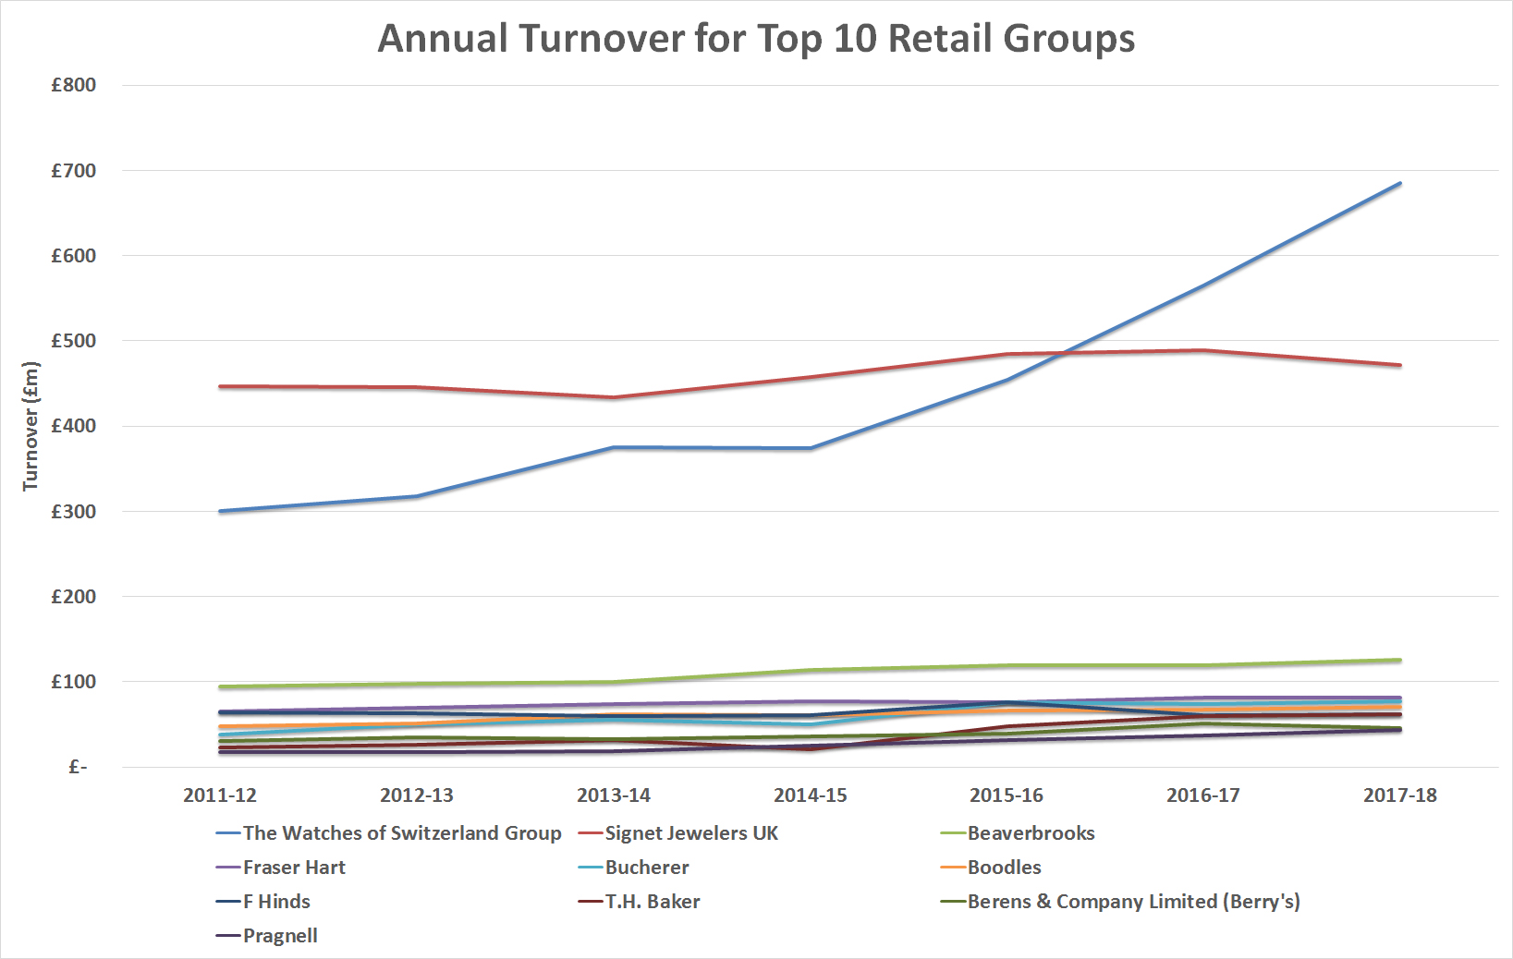Select the 'Fraser Hart' legend entry
This screenshot has width=1513, height=959.
[x=281, y=868]
